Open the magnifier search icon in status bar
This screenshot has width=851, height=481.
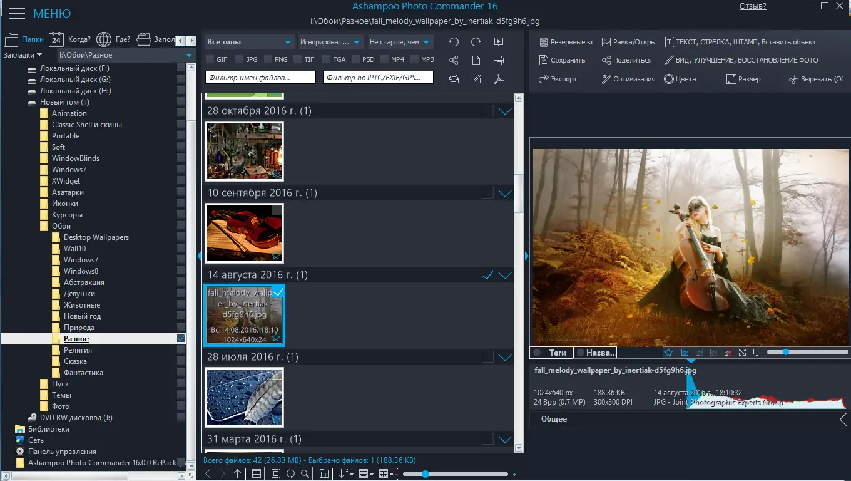tap(305, 474)
